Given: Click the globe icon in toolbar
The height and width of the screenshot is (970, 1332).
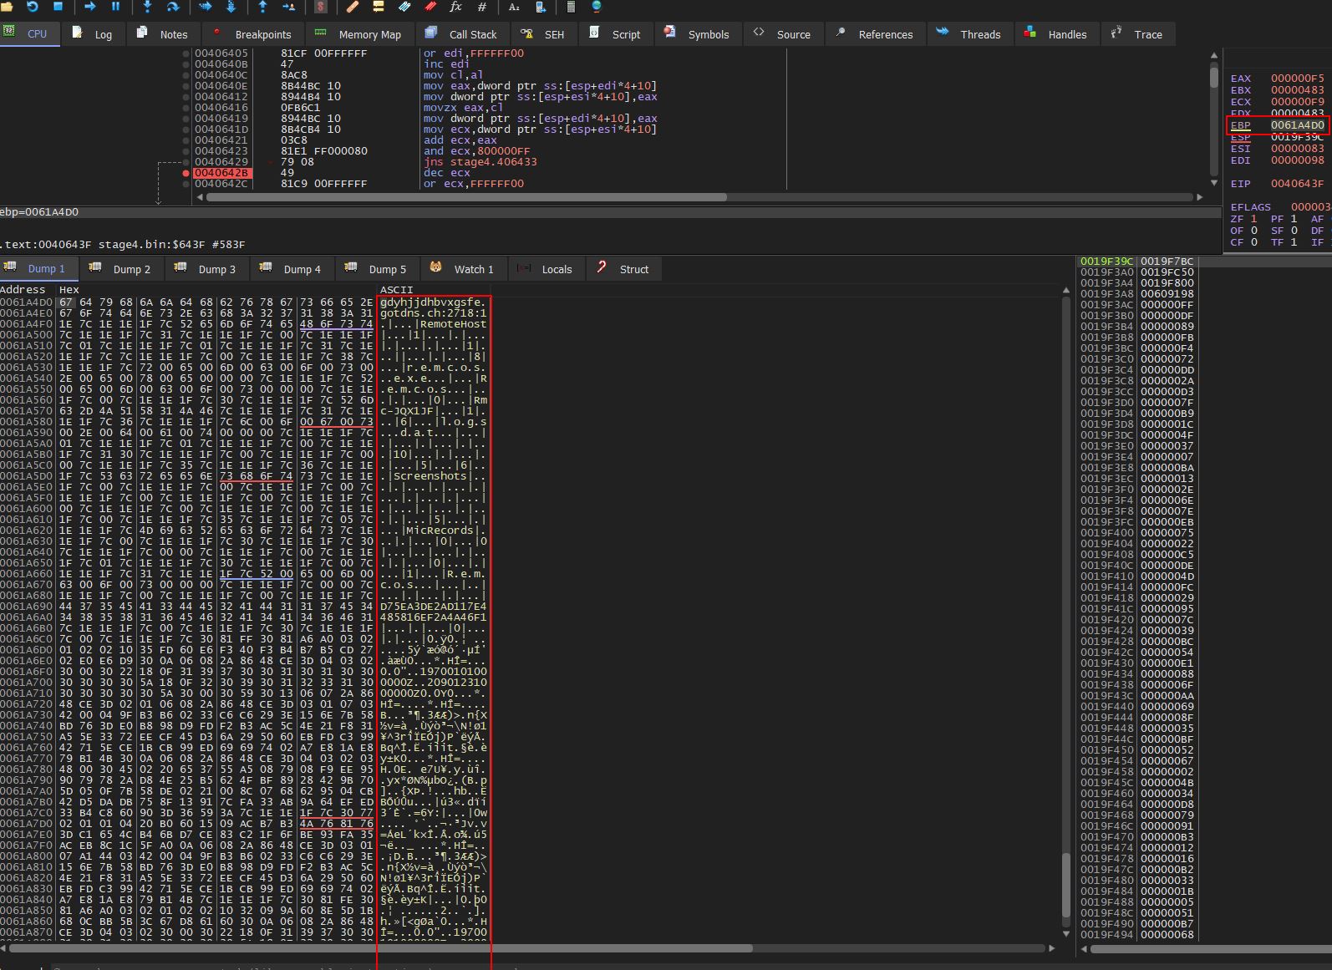Looking at the screenshot, I should click(597, 6).
